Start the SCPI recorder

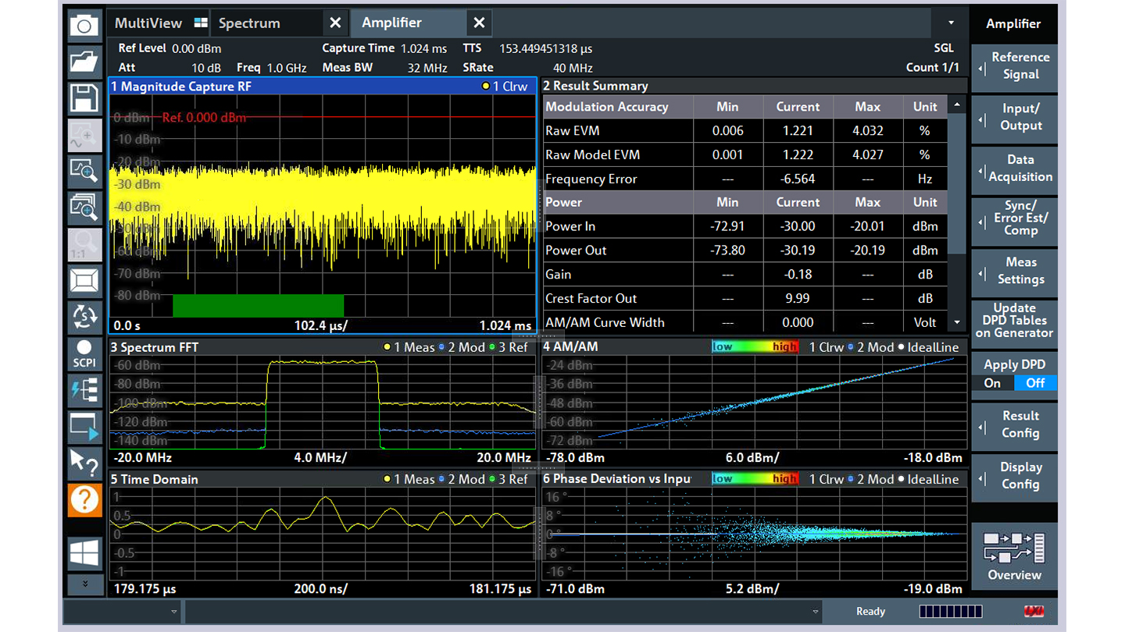point(84,353)
